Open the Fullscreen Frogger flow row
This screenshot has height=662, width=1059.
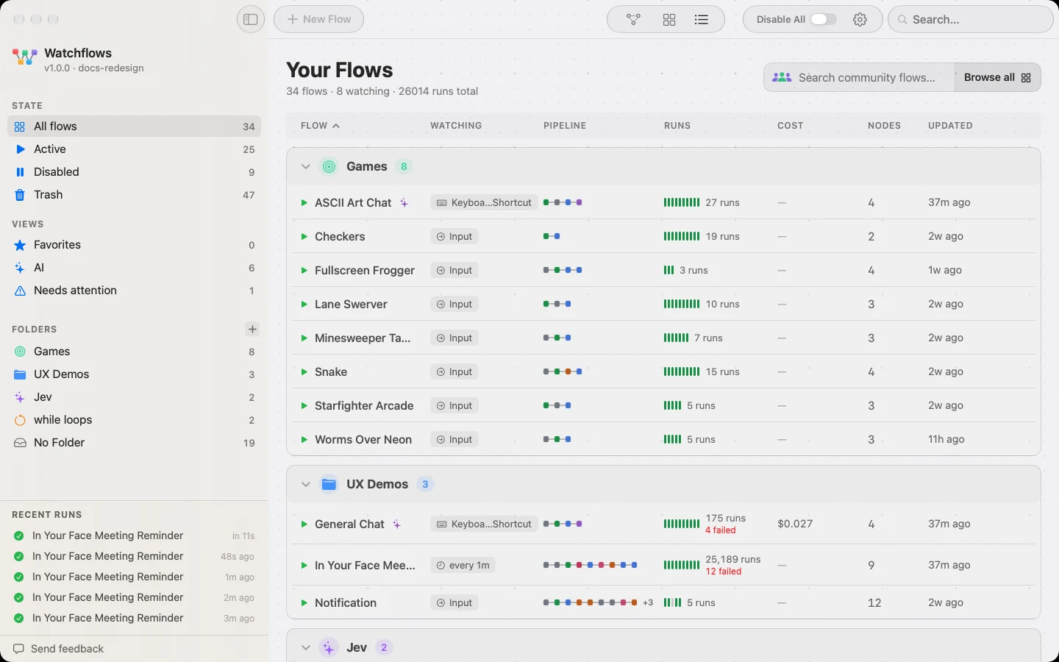[663, 270]
